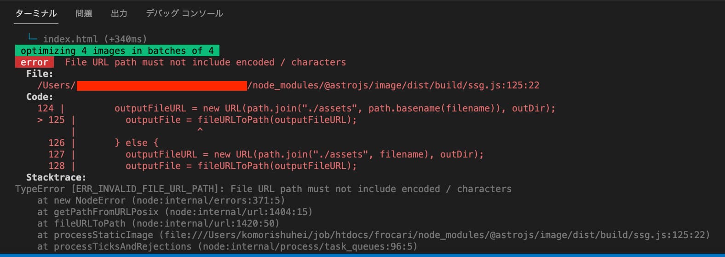Image resolution: width=725 pixels, height=257 pixels.
Task: Click code line 125 with fileURLToPath
Action: coord(197,120)
